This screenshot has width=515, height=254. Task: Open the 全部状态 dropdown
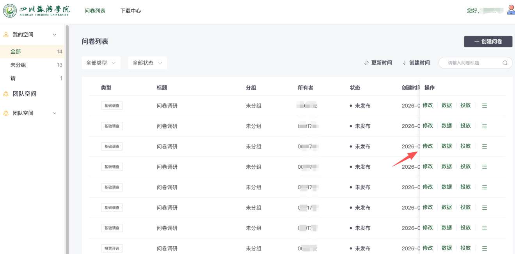147,63
